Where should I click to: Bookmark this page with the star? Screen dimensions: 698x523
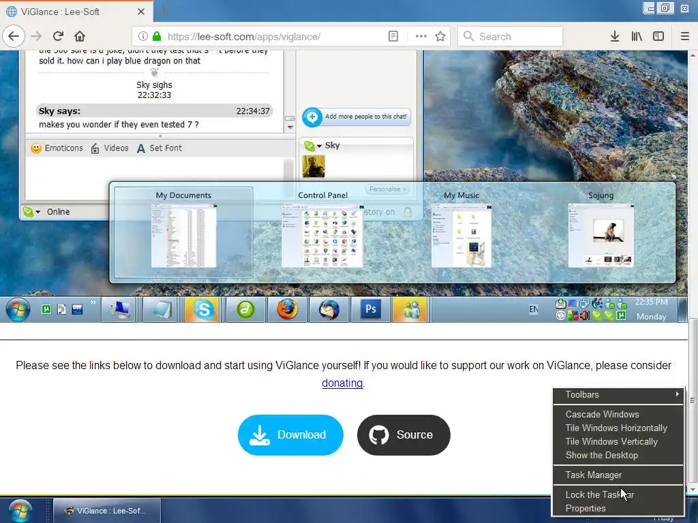pyautogui.click(x=440, y=36)
